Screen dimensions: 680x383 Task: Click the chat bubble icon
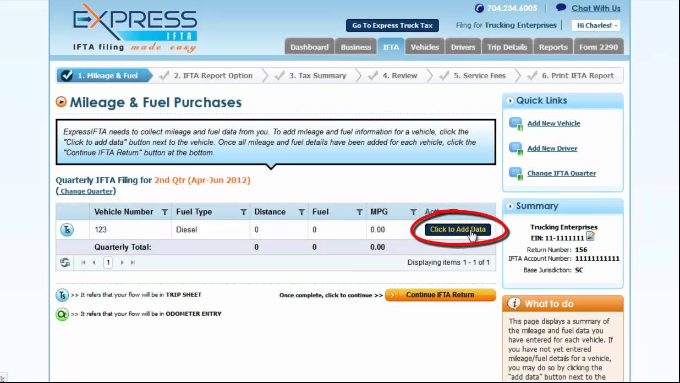pos(561,8)
